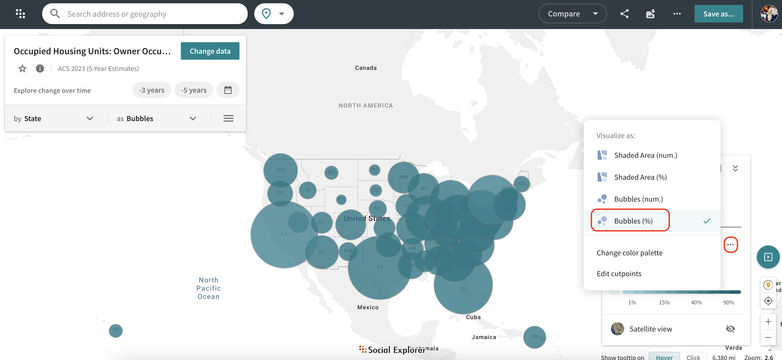Screen dimensions: 782x360
Task: Open the top bar three-dots menu
Action: click(x=677, y=14)
